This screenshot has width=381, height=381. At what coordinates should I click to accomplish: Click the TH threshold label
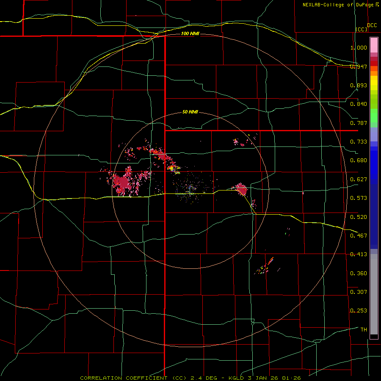(x=364, y=330)
